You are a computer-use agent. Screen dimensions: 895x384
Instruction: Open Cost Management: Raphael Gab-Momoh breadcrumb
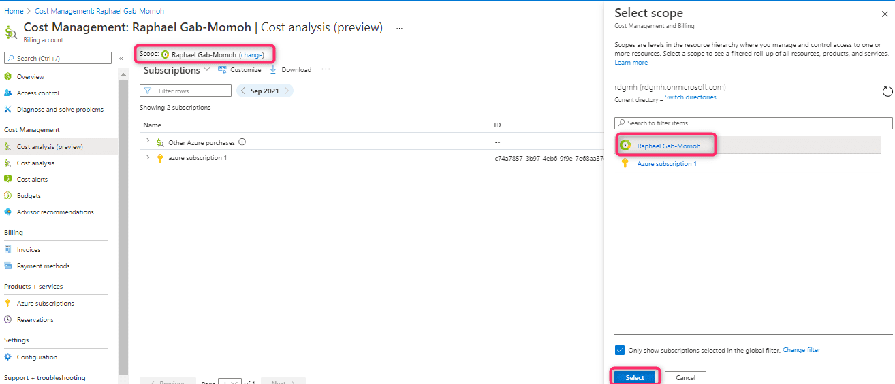(99, 12)
